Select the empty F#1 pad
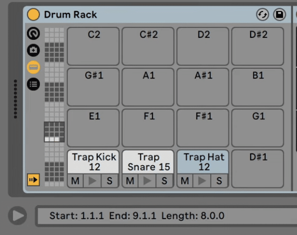Image resolution: width=297 pixels, height=235 pixels. tap(203, 128)
